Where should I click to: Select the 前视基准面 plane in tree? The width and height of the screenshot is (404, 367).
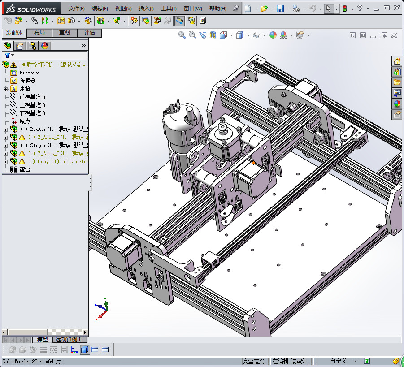[x=33, y=97]
